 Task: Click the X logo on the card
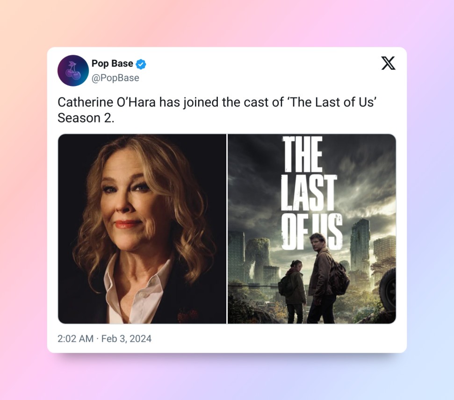[x=388, y=64]
